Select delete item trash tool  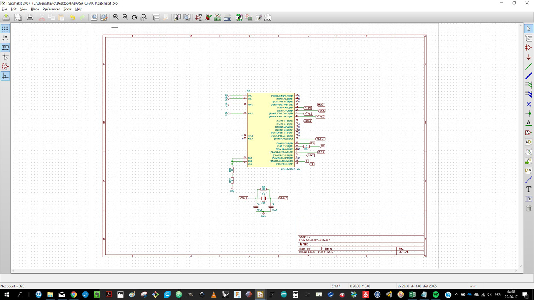(x=529, y=208)
